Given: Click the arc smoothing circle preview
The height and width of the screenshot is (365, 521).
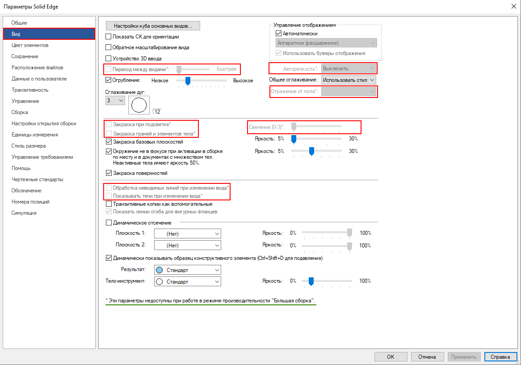Looking at the screenshot, I should click(x=139, y=105).
